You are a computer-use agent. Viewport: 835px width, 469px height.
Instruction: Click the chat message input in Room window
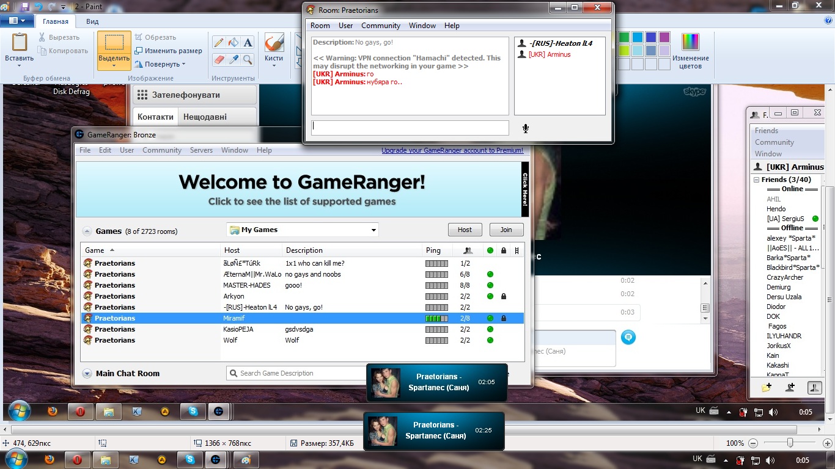(x=410, y=128)
